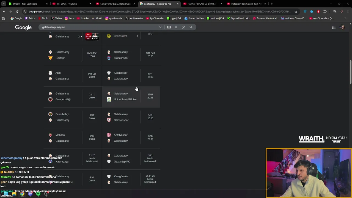This screenshot has width=352, height=198.
Task: Open the Galatasaray vs Gaziantep FK match
Action: (131, 159)
